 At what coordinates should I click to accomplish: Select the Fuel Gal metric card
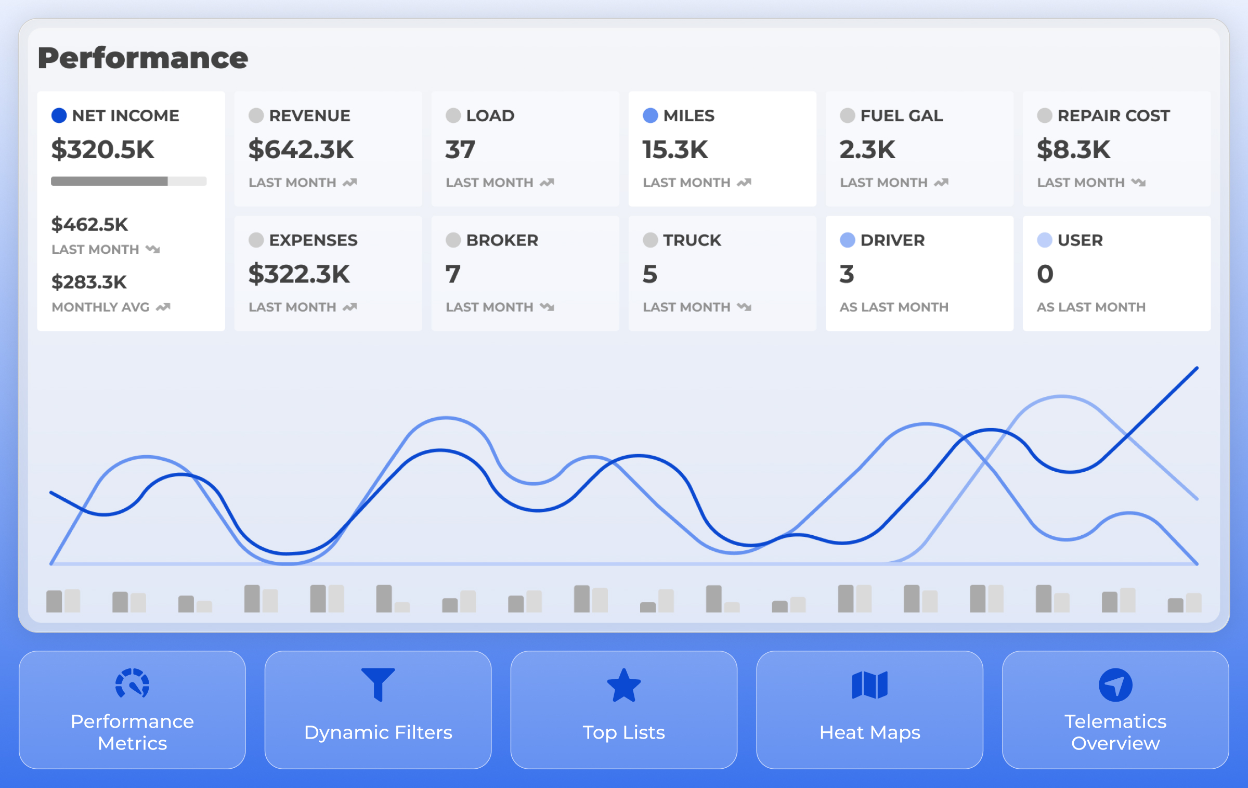point(919,149)
